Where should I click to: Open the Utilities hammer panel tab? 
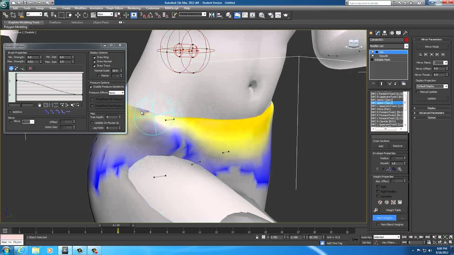click(x=405, y=33)
